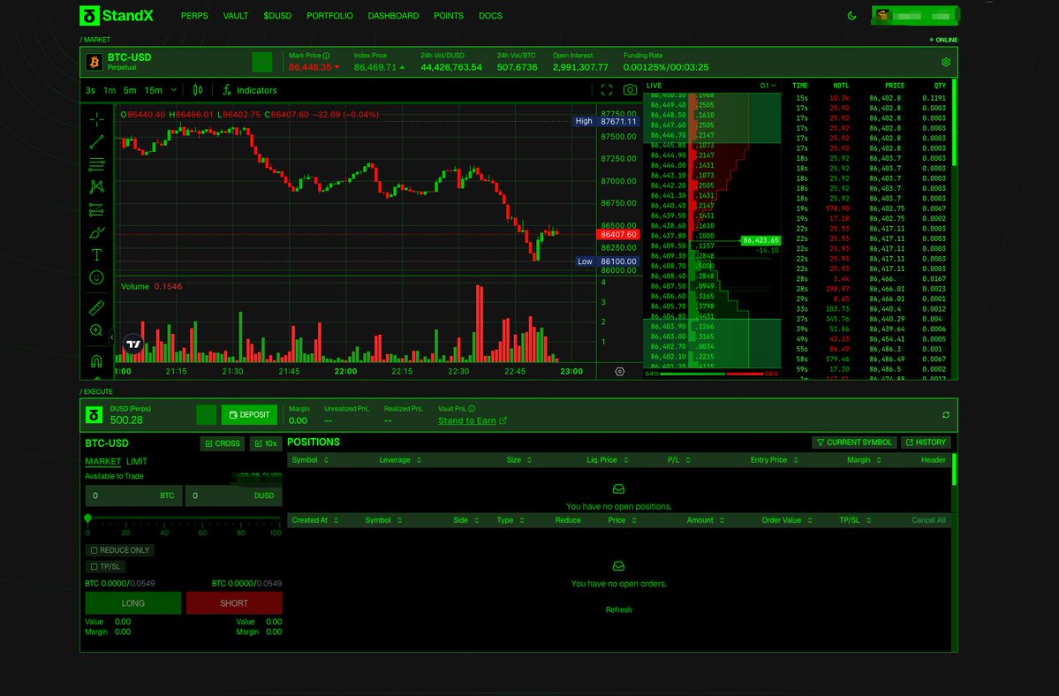Open the $DUSD page

pyautogui.click(x=277, y=16)
